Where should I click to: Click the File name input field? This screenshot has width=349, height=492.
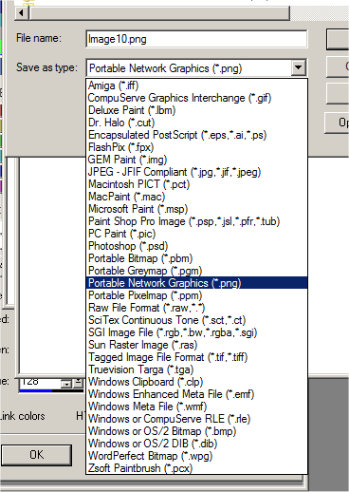click(196, 39)
